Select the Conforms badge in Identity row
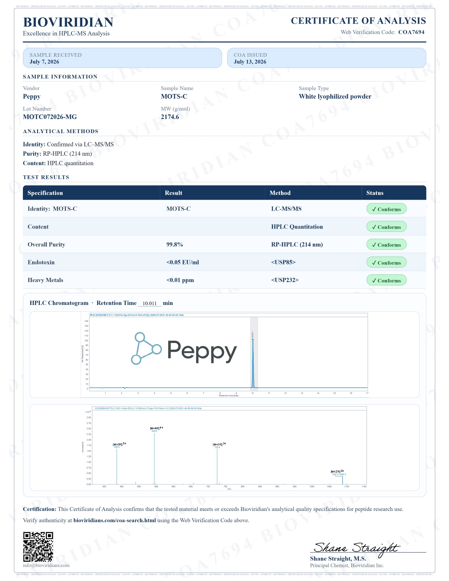The width and height of the screenshot is (449, 581). click(x=386, y=209)
